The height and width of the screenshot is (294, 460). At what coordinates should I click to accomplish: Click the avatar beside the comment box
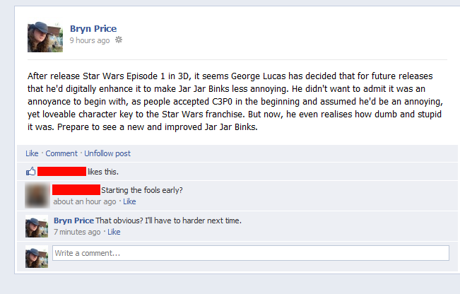tap(37, 257)
